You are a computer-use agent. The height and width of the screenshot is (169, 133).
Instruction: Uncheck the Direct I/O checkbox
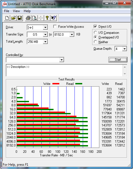coord(95,26)
